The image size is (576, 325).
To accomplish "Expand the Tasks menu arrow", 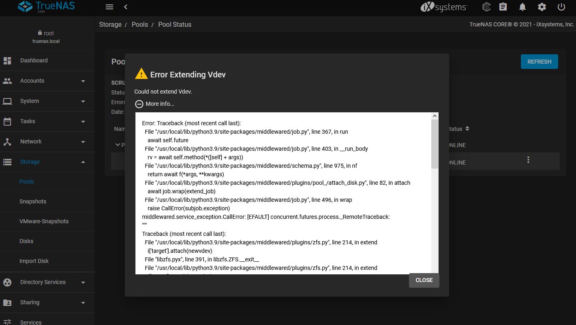I will 83,122.
